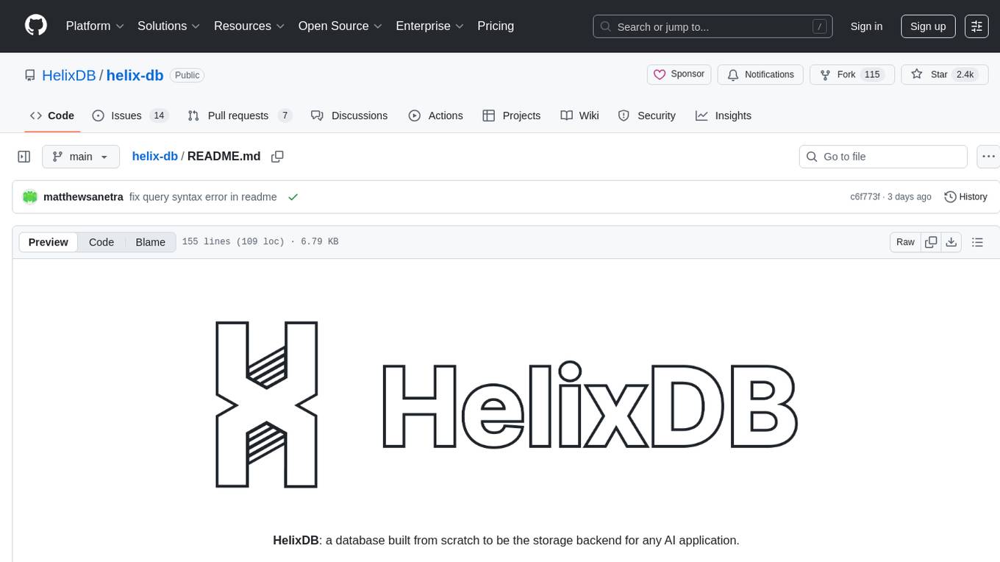Switch to the Security tab
Viewport: 1000px width, 562px height.
(x=647, y=115)
